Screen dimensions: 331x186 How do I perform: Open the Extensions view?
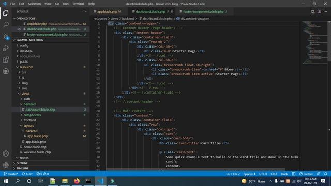[x=6, y=60]
